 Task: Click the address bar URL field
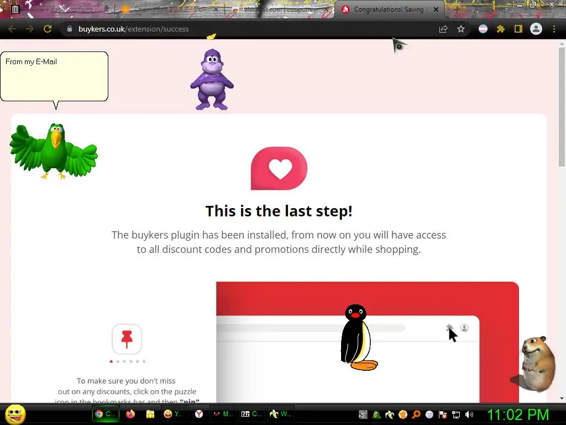(249, 29)
